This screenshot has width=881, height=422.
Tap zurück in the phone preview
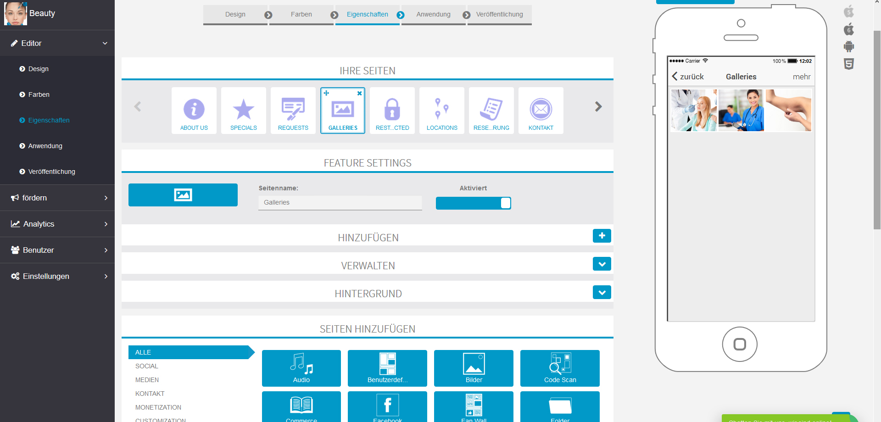pos(688,77)
